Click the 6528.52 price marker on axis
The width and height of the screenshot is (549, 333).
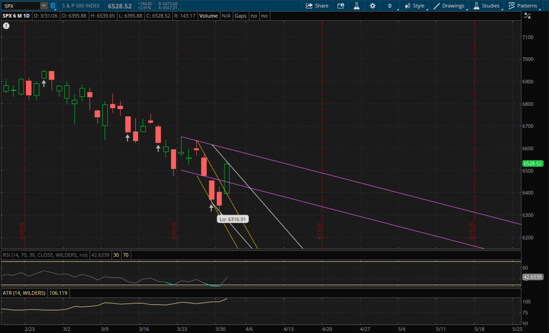(x=532, y=164)
